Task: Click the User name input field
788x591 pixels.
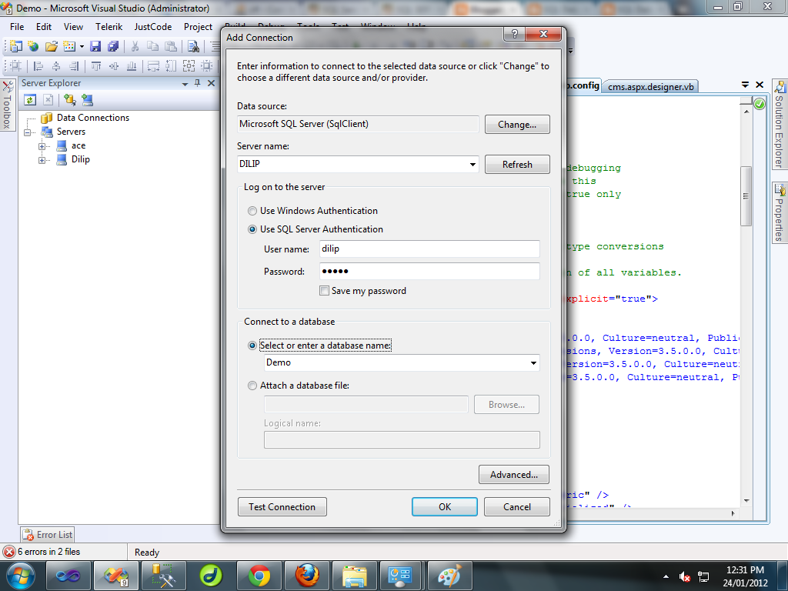Action: click(x=429, y=249)
